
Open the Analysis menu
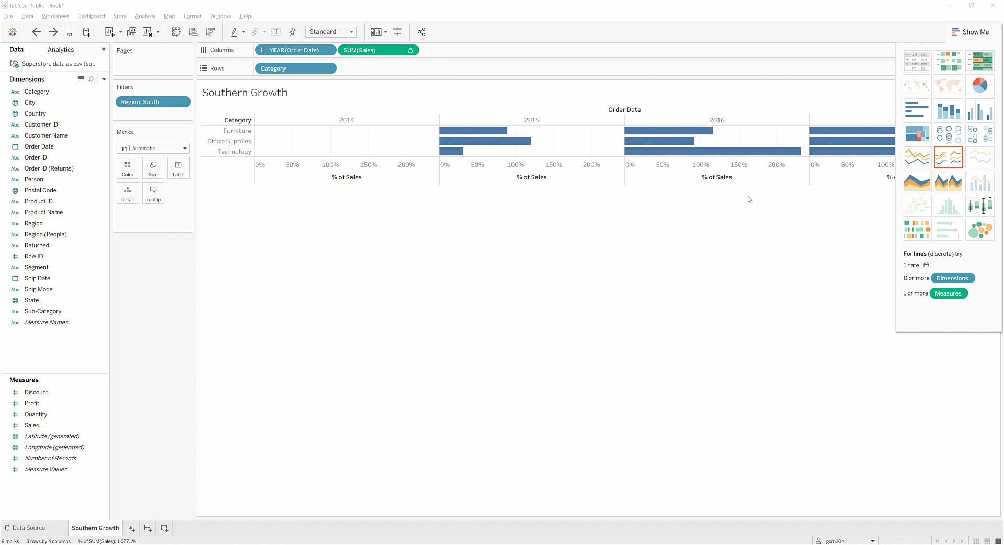pos(145,16)
